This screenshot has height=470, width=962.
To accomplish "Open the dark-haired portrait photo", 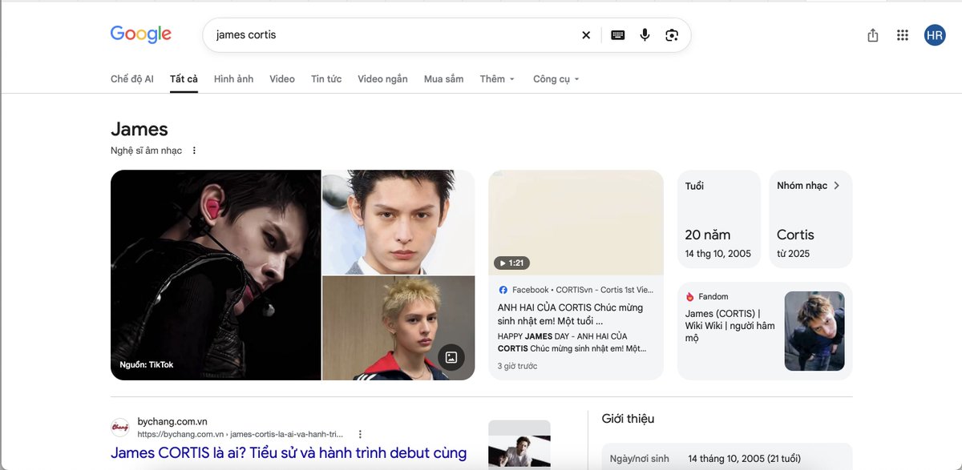I will [x=398, y=222].
